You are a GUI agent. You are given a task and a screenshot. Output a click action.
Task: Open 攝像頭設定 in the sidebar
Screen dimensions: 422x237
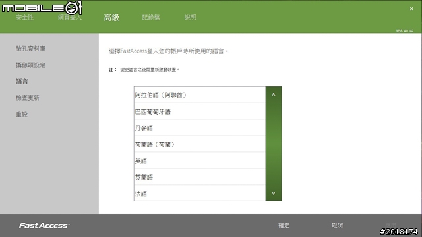click(x=30, y=65)
